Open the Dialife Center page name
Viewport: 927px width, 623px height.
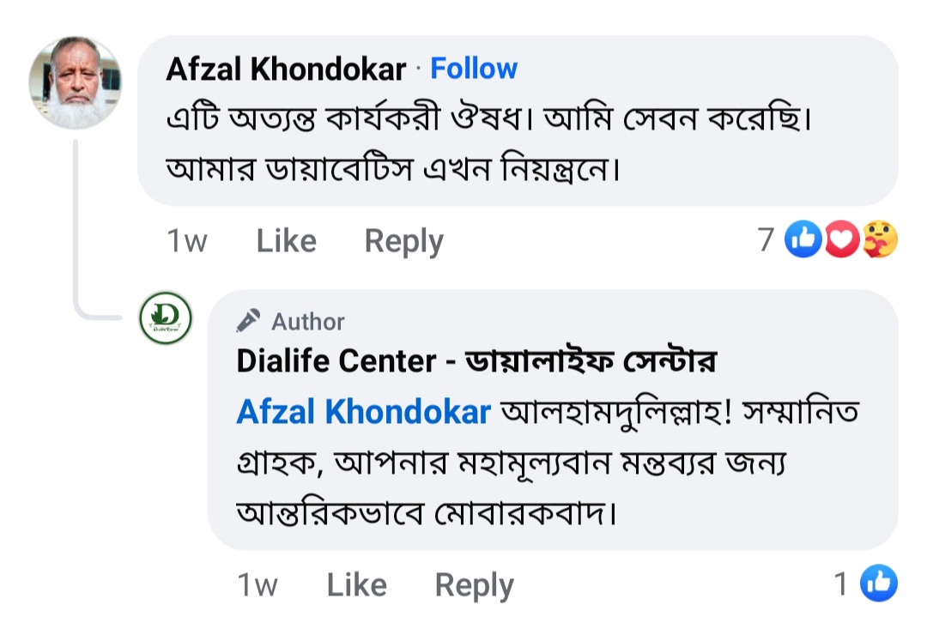(476, 362)
